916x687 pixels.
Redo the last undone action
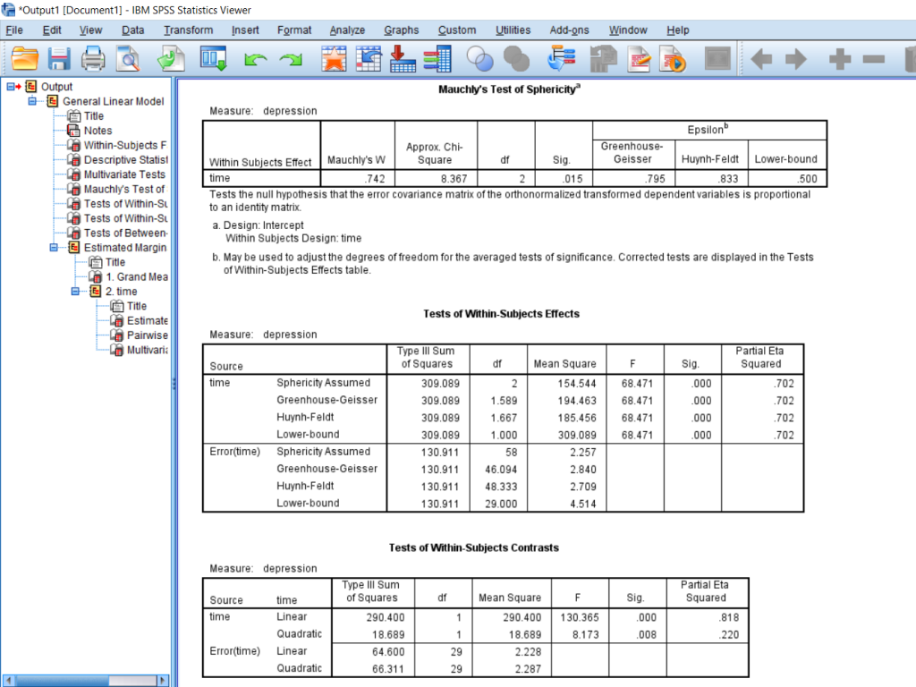tap(289, 58)
